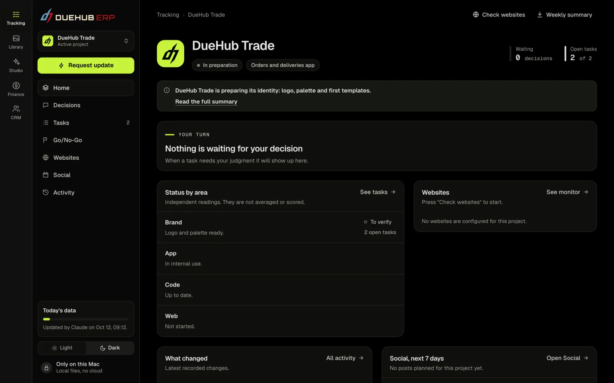614x383 pixels.
Task: Click the DueHub Trade breadcrumb
Action: pos(206,15)
